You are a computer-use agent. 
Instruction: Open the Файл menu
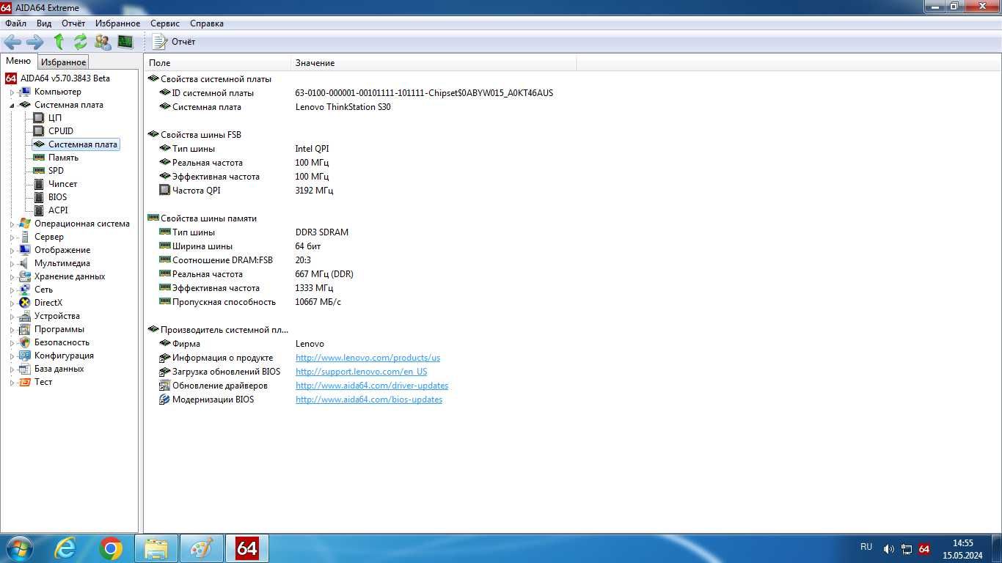point(15,23)
